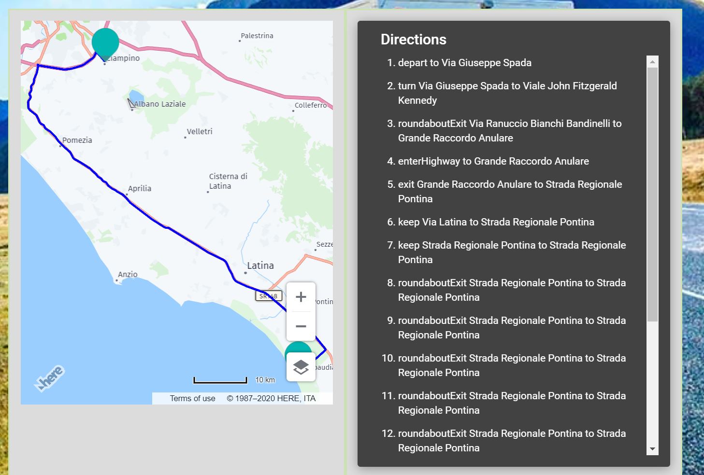Viewport: 704px width, 475px height.
Task: Click the Aprilia label on map
Action: 140,188
